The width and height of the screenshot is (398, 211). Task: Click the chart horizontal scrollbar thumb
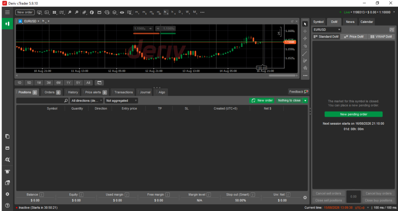click(282, 75)
